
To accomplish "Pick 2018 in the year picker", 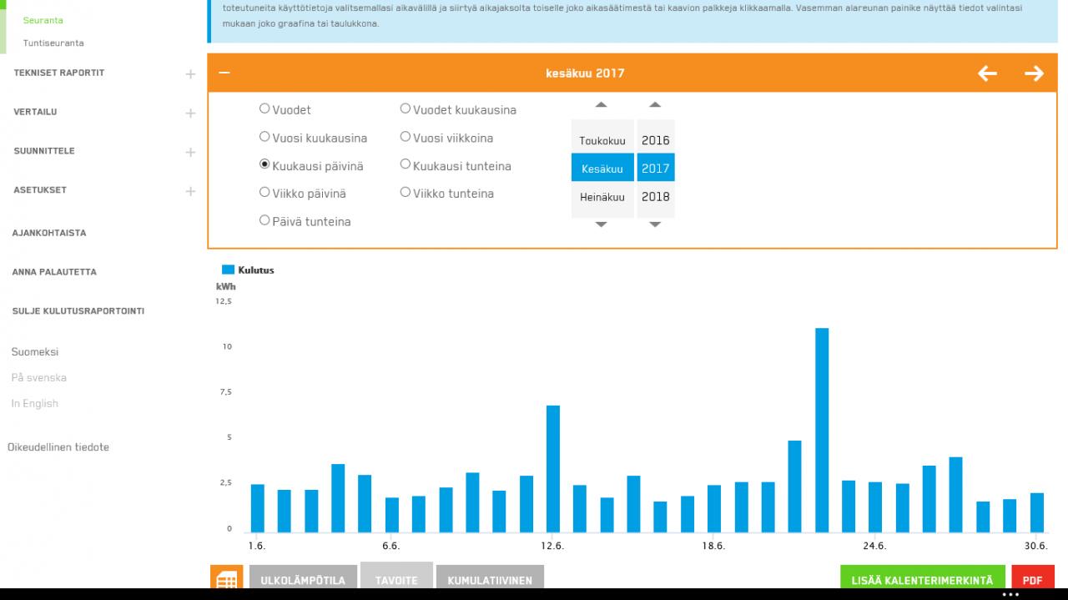I will pyautogui.click(x=656, y=197).
